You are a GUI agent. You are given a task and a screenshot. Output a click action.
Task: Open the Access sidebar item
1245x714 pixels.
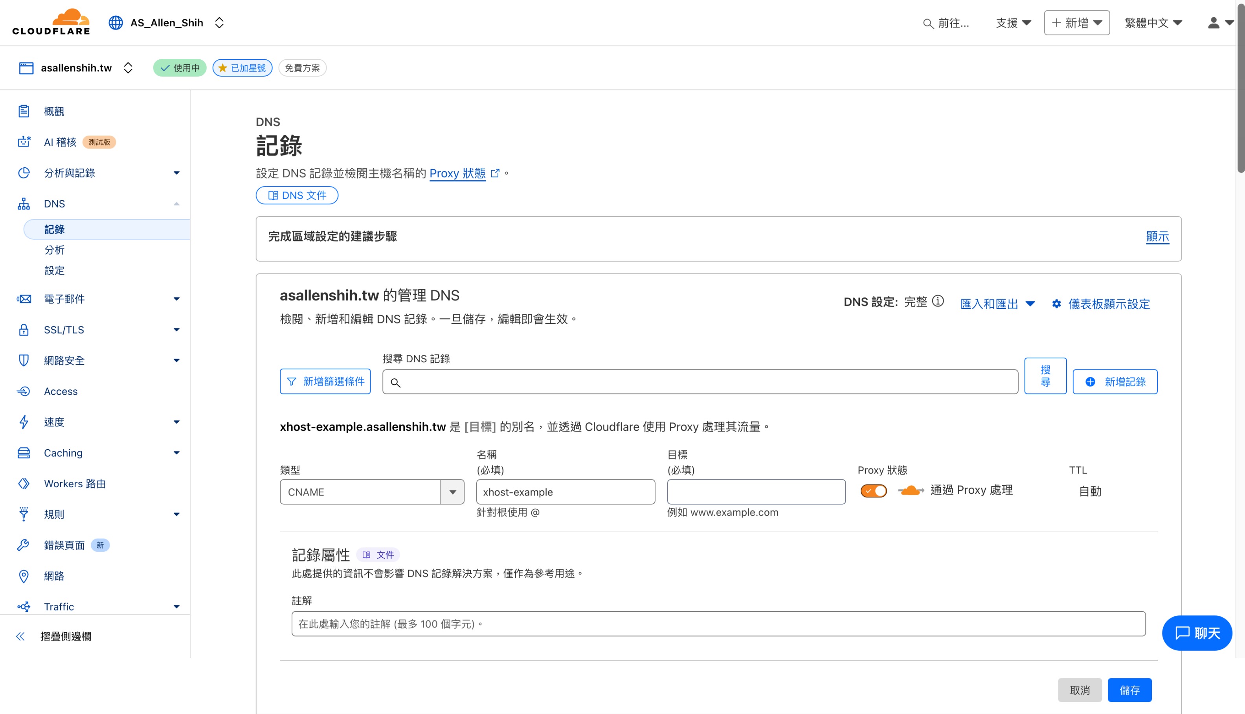[61, 391]
